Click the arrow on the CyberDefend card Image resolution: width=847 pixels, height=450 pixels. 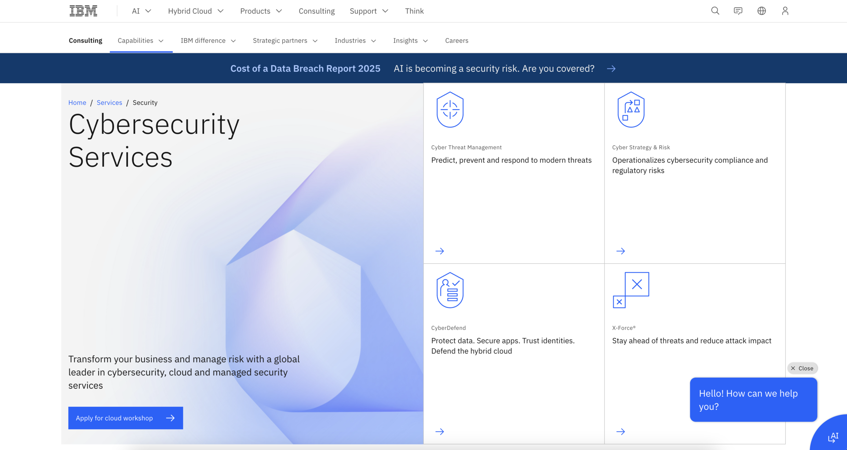(x=440, y=431)
